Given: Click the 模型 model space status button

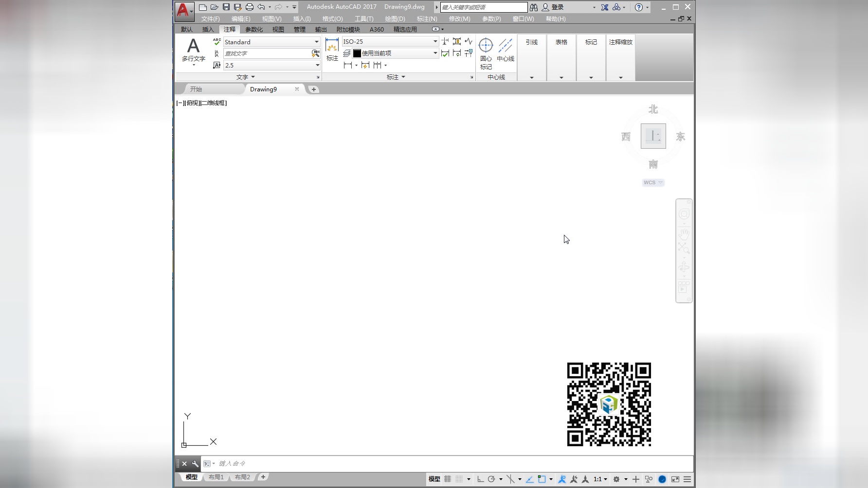Looking at the screenshot, I should coord(434,479).
